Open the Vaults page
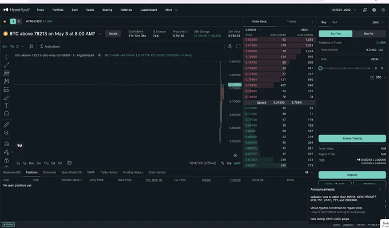 [x=90, y=10]
